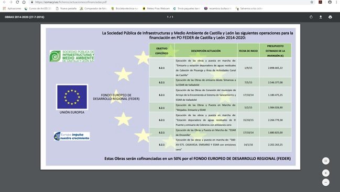Zoom out with the minus button
340x192 pixels.
[x=326, y=182]
